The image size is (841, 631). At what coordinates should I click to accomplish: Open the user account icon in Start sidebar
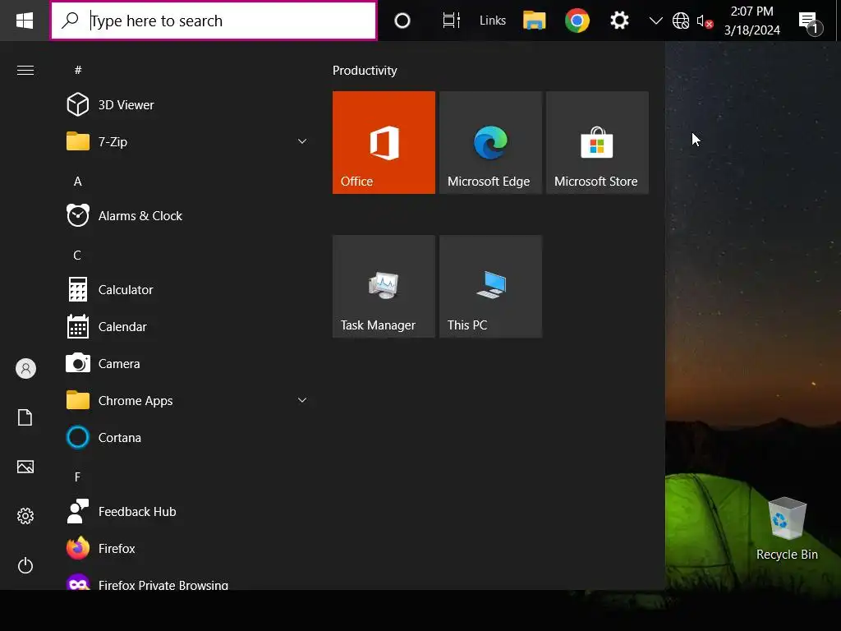point(25,369)
